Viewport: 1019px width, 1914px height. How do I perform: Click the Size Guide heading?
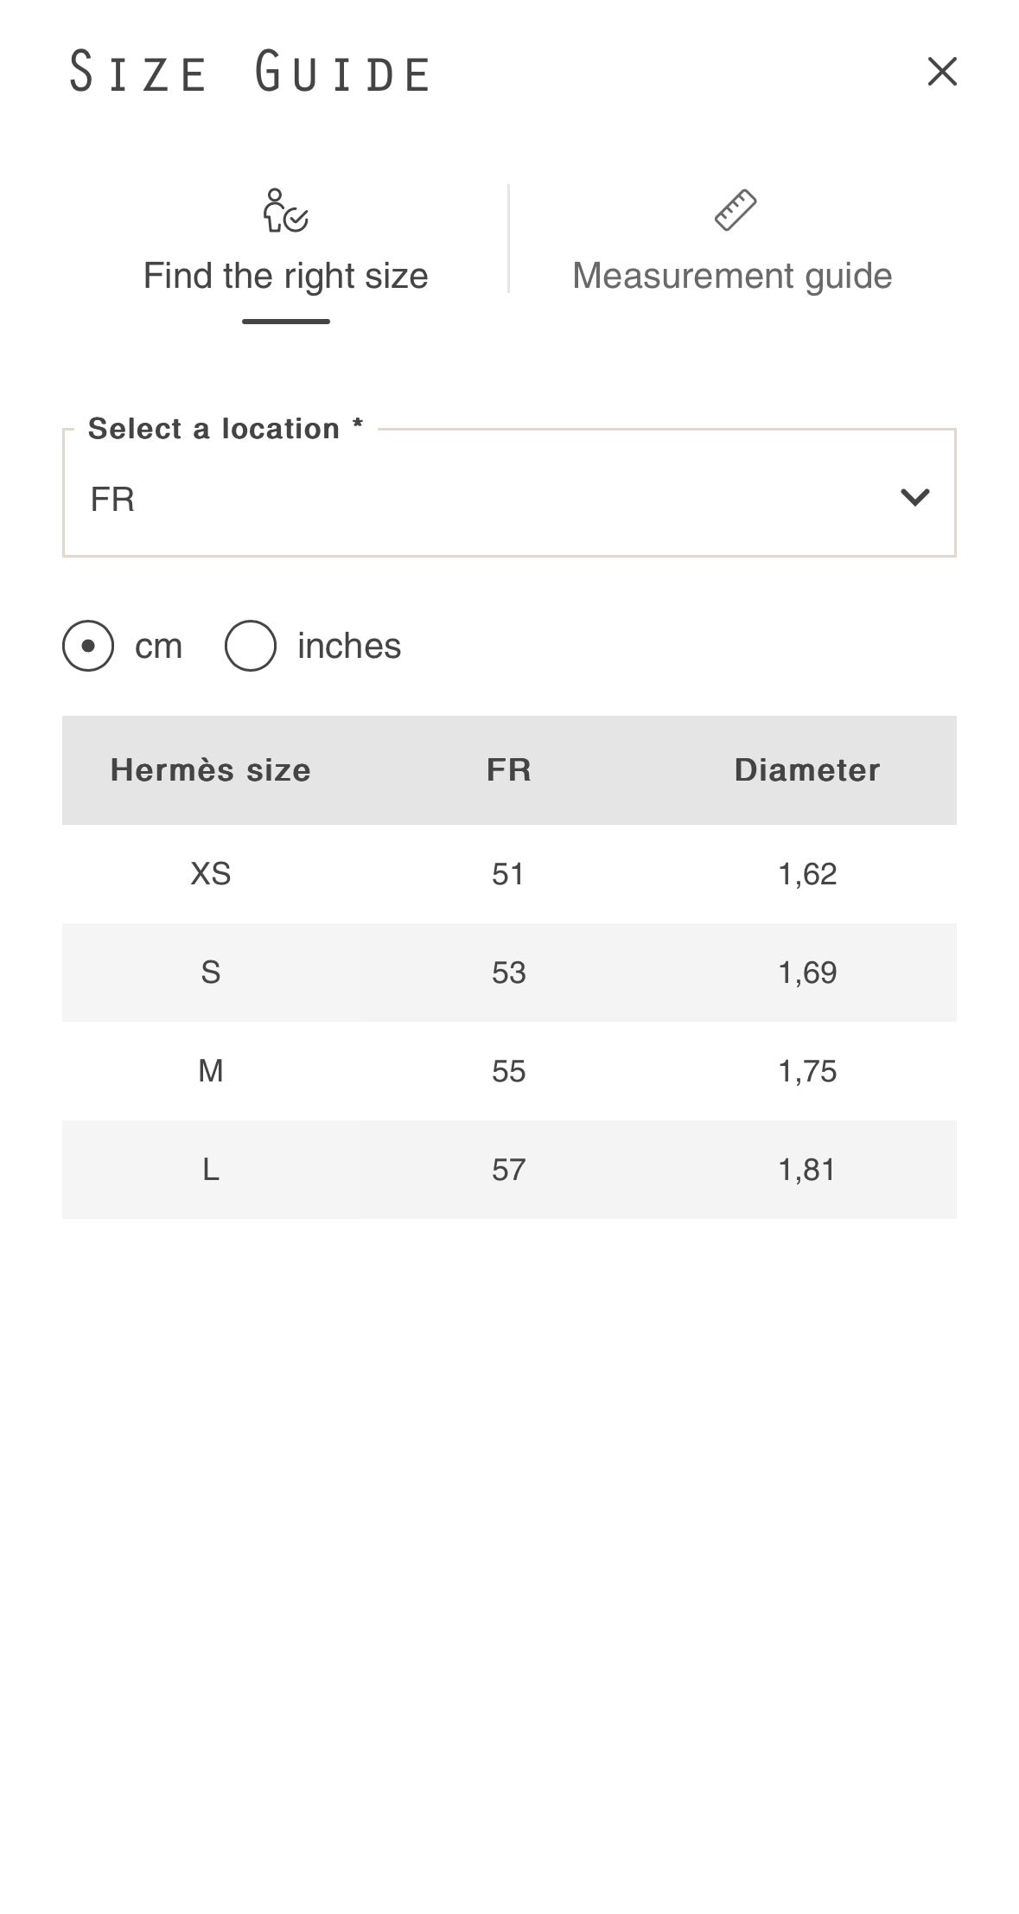[251, 72]
